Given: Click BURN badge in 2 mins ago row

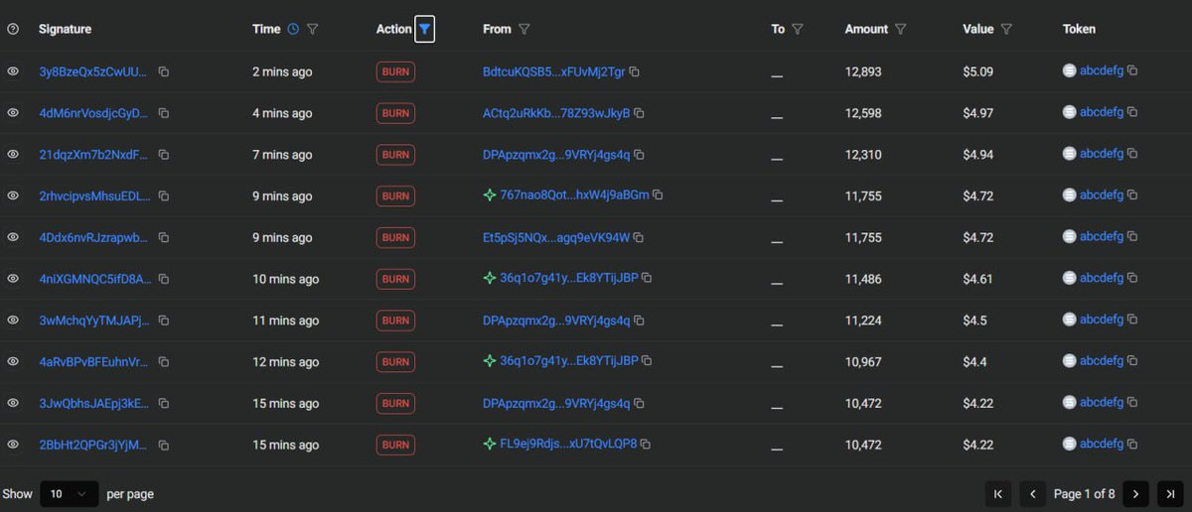Looking at the screenshot, I should click(x=395, y=71).
